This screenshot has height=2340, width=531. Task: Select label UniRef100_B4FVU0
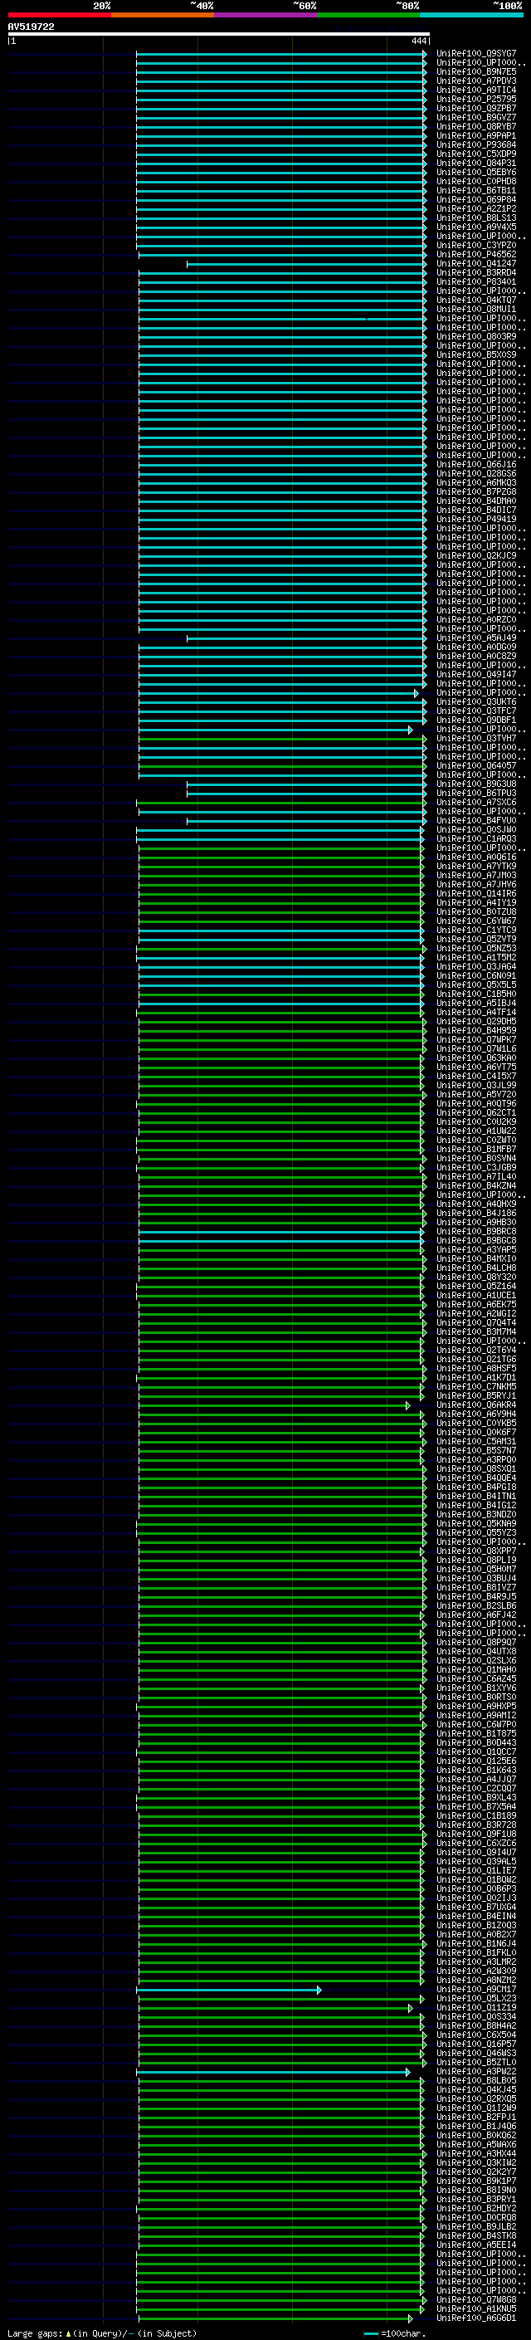point(476,820)
